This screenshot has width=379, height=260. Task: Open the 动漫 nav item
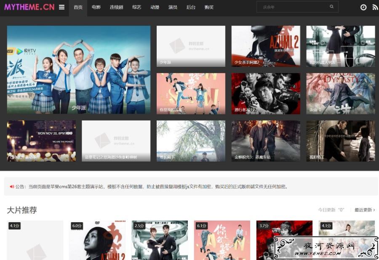pyautogui.click(x=155, y=7)
